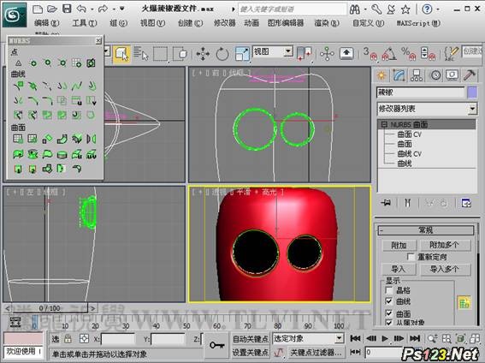Toggle the 自动关键点 auto key button
This screenshot has height=363, width=485.
(251, 339)
